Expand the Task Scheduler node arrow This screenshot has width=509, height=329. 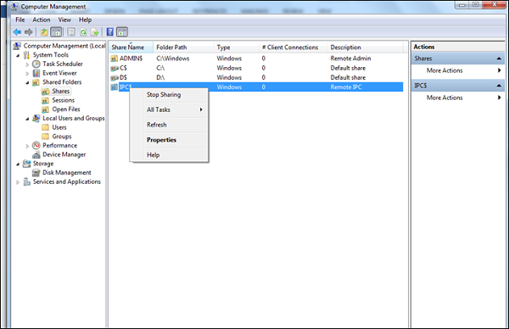click(28, 64)
